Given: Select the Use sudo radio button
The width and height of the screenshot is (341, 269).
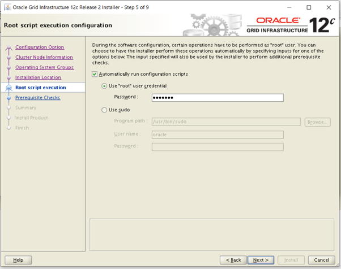Looking at the screenshot, I should pyautogui.click(x=104, y=110).
